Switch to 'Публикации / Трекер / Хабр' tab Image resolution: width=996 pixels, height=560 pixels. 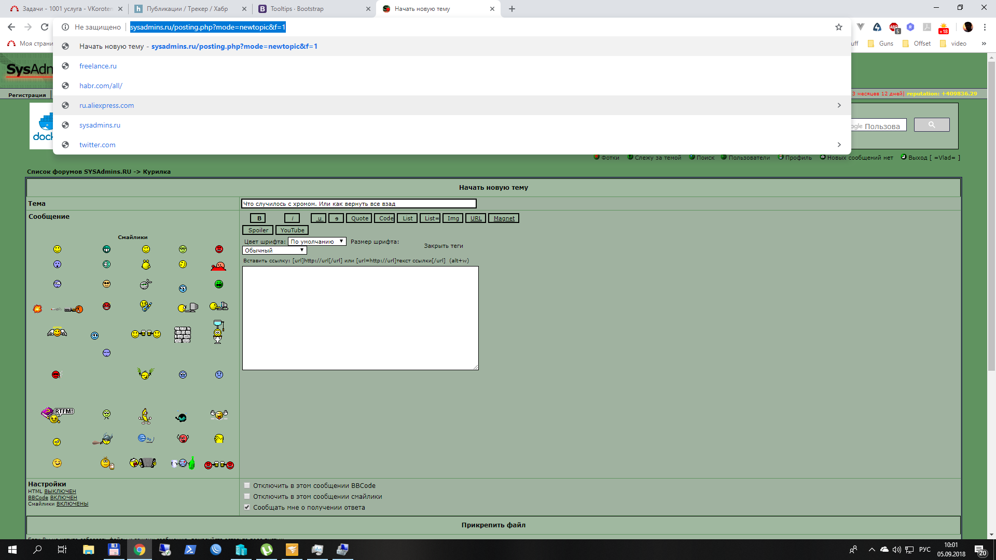point(190,9)
